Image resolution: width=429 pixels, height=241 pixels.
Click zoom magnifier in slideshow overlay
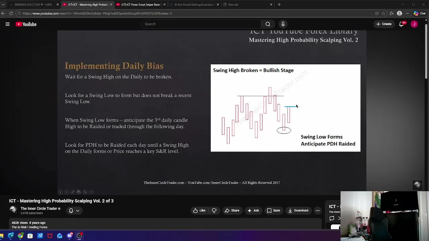85,192
